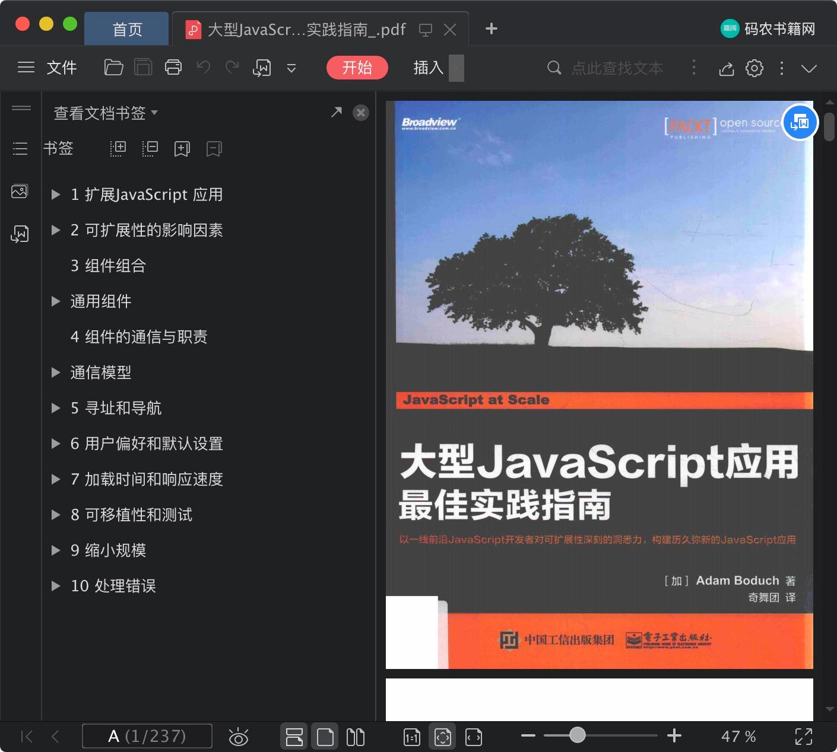Toggle the sidebar collapse handle at top
The image size is (837, 752).
(x=21, y=108)
